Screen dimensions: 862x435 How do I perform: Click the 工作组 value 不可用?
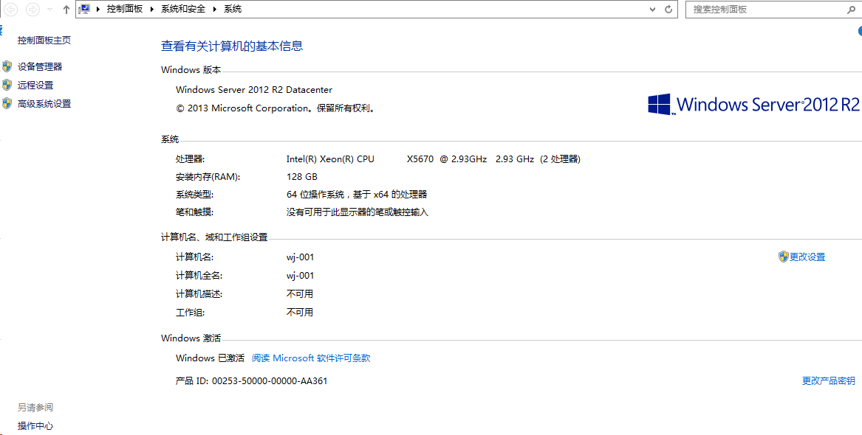[x=300, y=313]
